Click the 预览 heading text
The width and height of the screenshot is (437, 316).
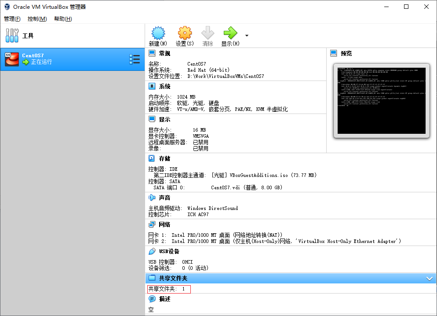click(346, 53)
